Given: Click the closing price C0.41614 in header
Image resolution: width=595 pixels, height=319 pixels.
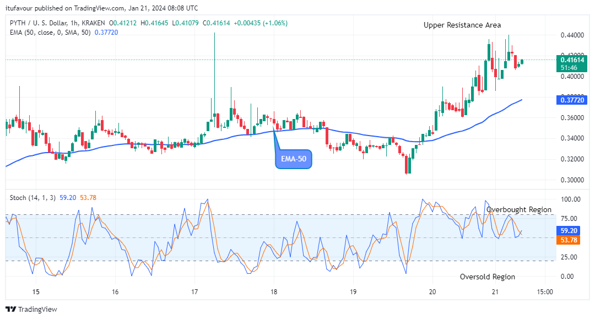Looking at the screenshot, I should pyautogui.click(x=217, y=23).
